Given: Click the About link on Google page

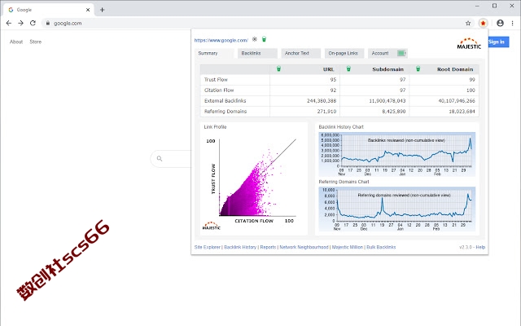Looking at the screenshot, I should 16,42.
